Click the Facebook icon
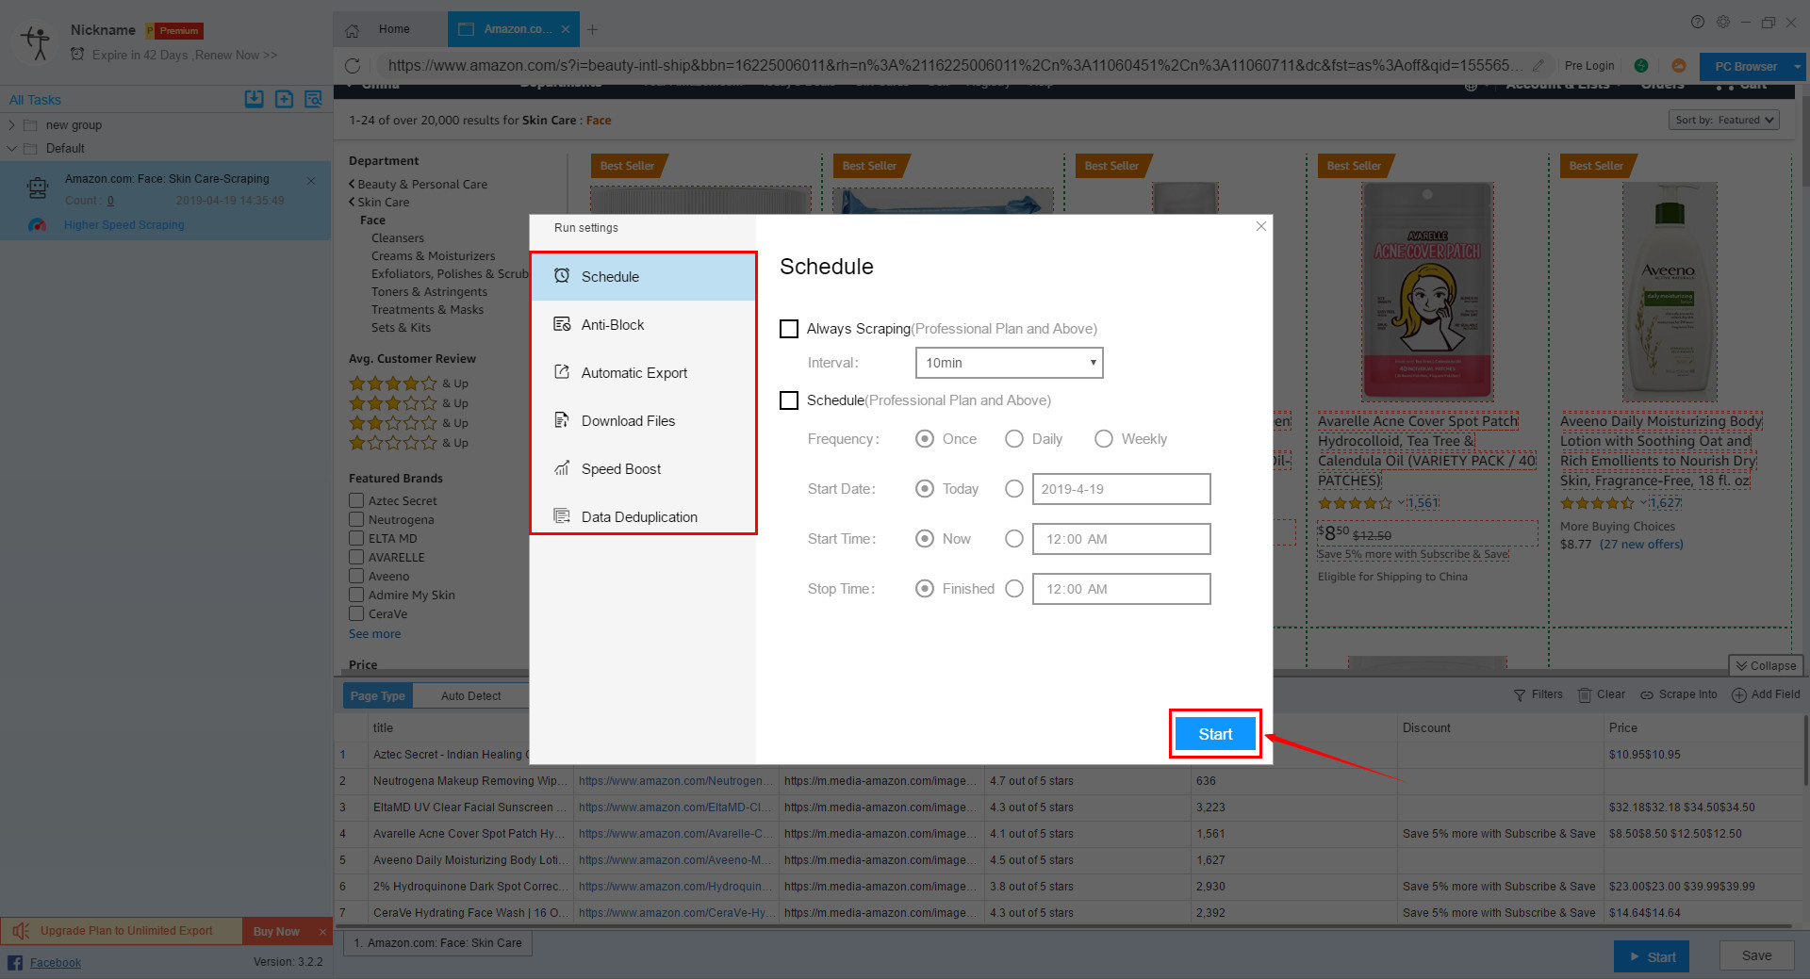This screenshot has width=1810, height=979. tap(15, 962)
